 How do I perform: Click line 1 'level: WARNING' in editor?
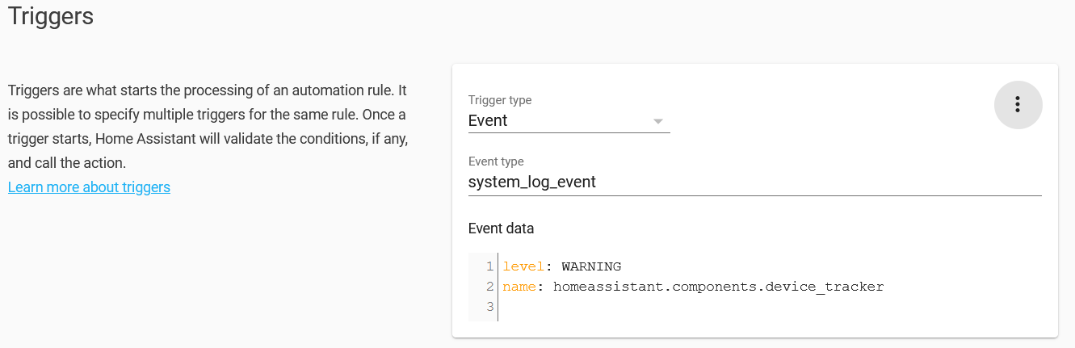pos(562,266)
